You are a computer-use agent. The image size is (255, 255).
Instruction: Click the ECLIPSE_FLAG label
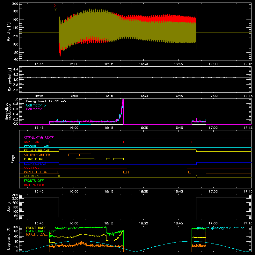click(x=35, y=164)
